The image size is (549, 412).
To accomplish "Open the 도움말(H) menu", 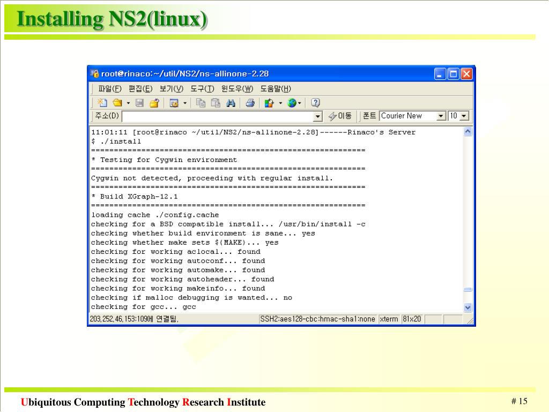I will [x=275, y=89].
